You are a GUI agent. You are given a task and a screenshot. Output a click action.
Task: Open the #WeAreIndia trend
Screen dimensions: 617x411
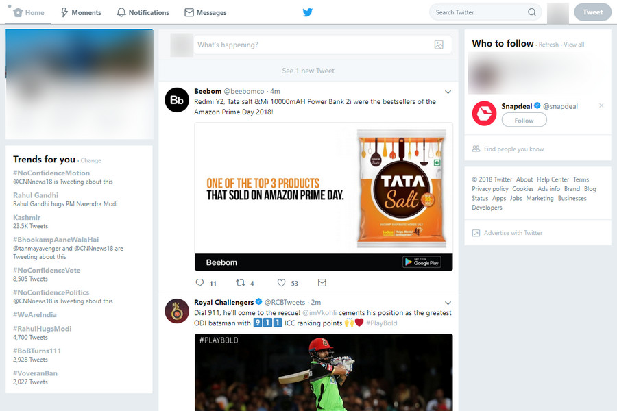tap(35, 314)
